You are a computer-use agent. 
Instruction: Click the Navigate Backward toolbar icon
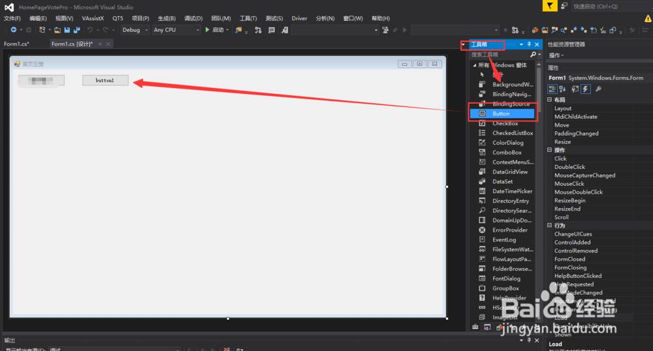(x=13, y=30)
